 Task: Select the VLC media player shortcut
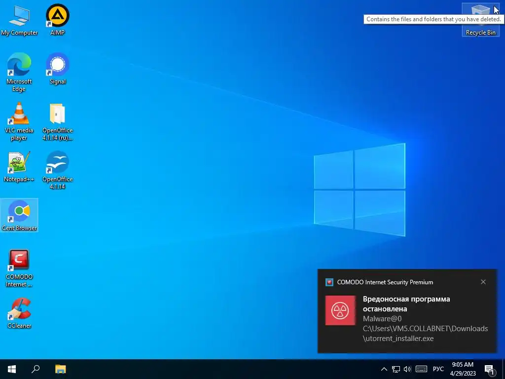point(19,121)
